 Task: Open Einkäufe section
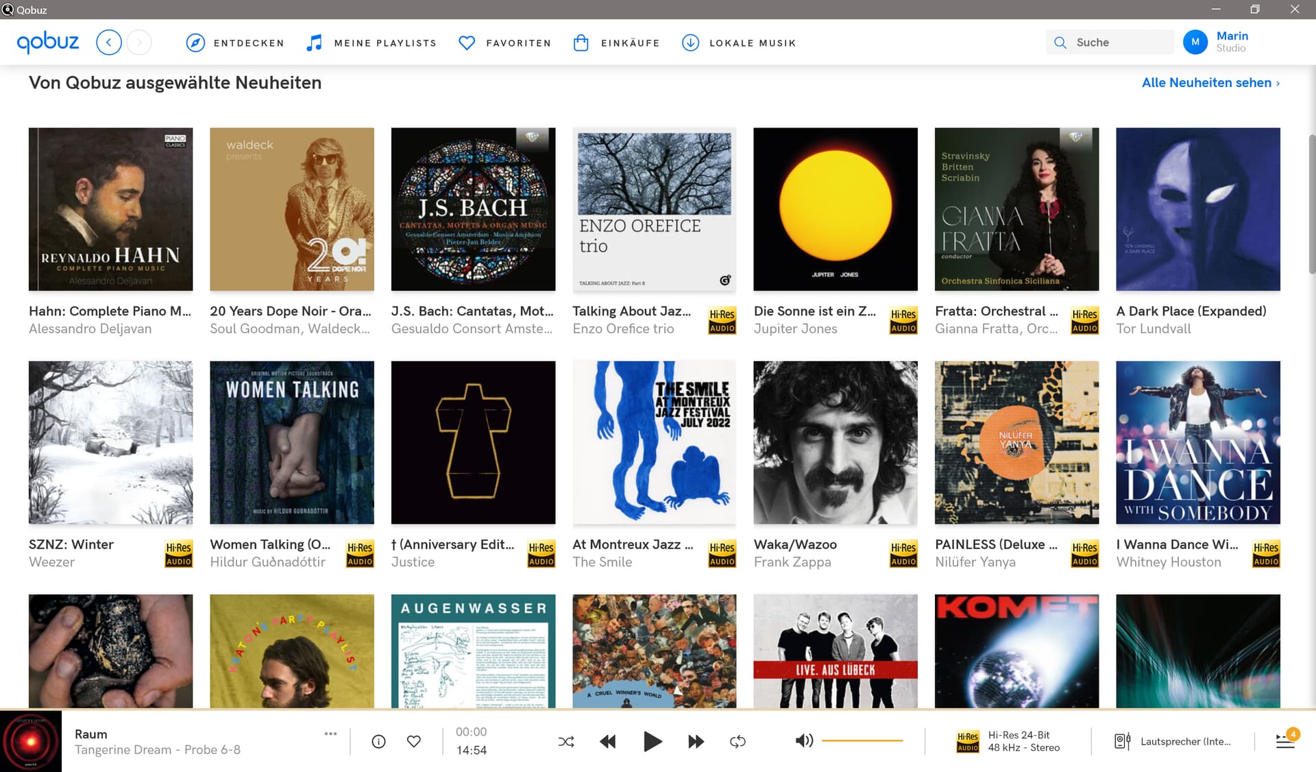click(x=616, y=43)
